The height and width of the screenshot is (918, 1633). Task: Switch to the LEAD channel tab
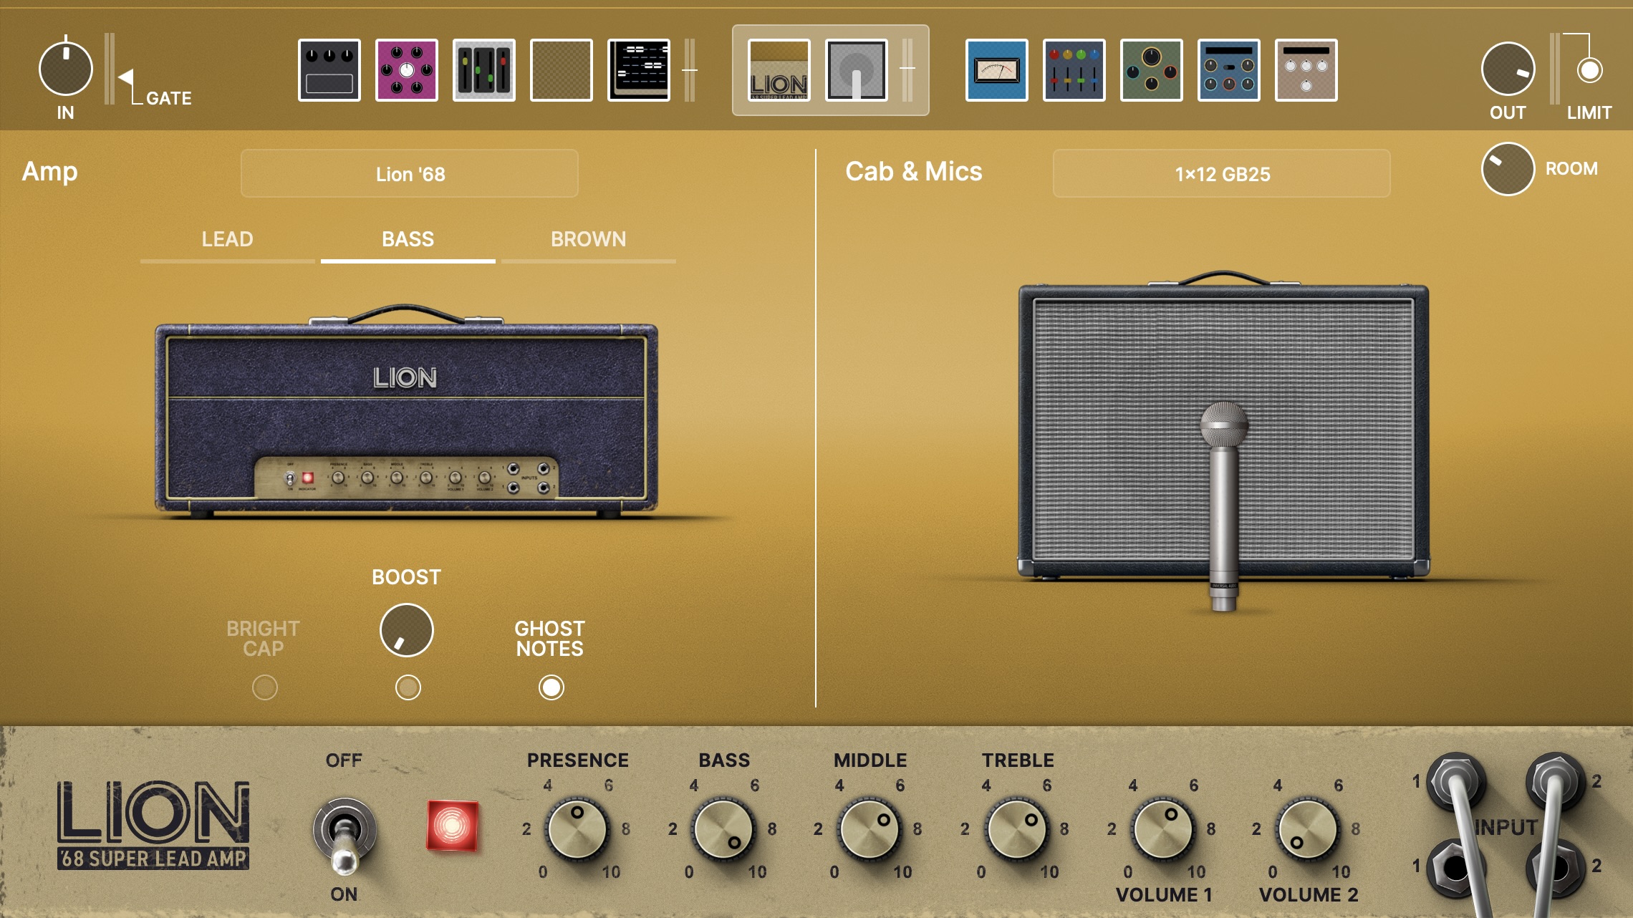point(227,239)
